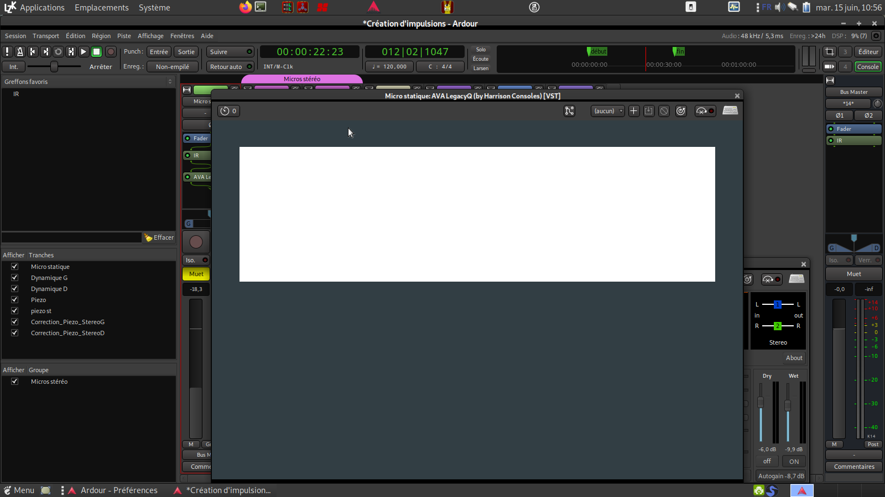Open plugin preset (aucun) dropdown
885x497 pixels.
[x=608, y=111]
